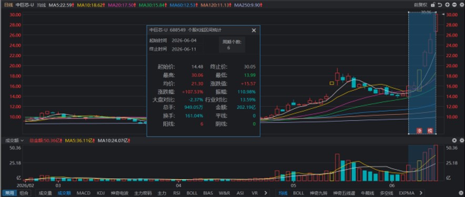Select main chart 多空线 overlay
Viewport: 465px width, 197px height.
[386, 193]
